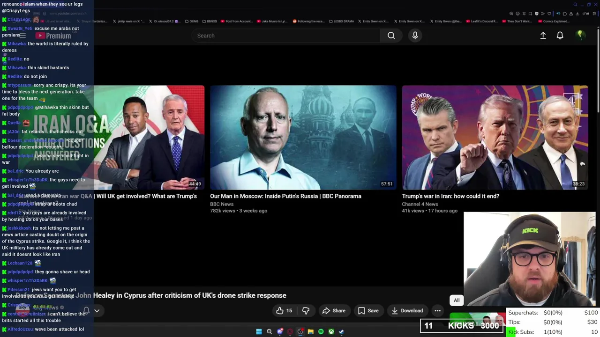This screenshot has width=600, height=337.
Task: Click chat username 'joshkkosh'
Action: 19,228
